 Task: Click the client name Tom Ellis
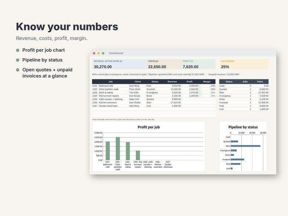pos(134,92)
